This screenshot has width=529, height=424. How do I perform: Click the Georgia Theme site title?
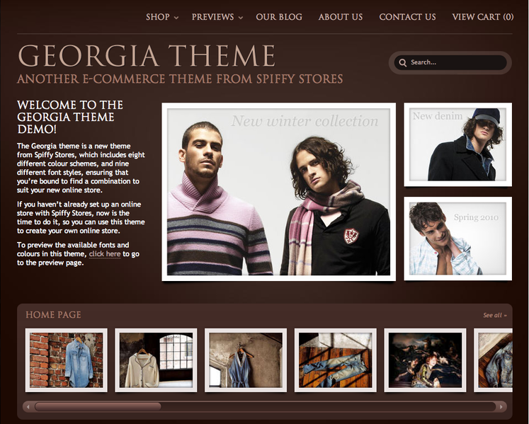(x=147, y=56)
